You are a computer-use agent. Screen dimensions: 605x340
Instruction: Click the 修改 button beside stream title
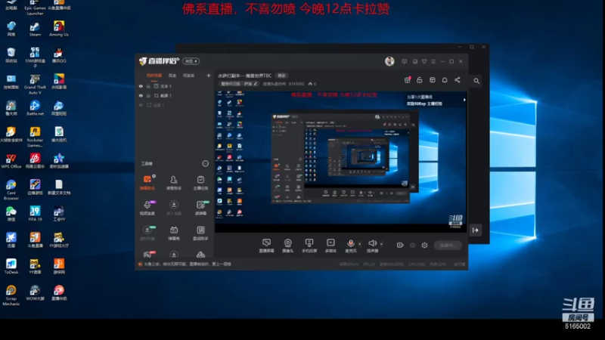coord(281,76)
